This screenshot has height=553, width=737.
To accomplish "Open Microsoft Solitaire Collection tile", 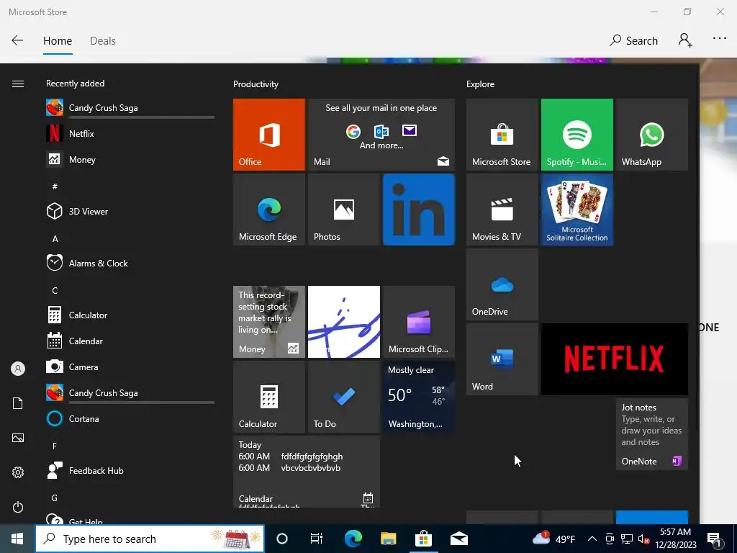I will click(577, 210).
